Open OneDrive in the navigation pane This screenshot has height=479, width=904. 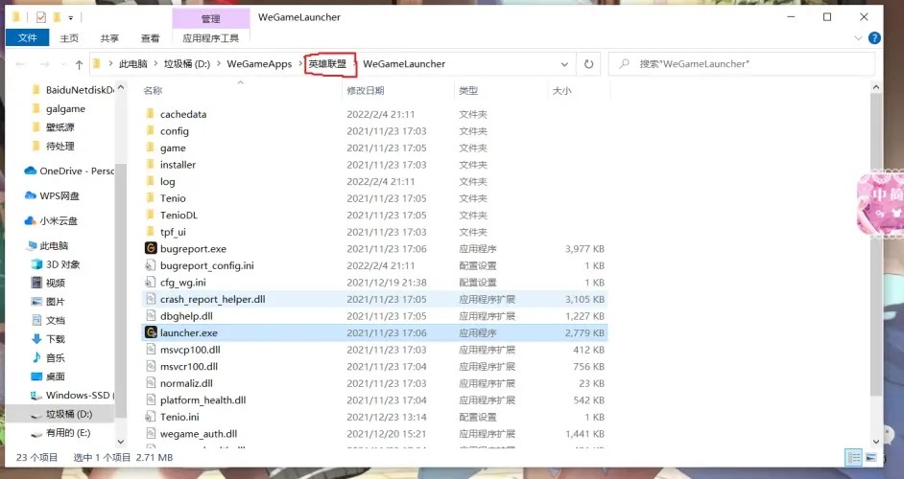click(69, 171)
